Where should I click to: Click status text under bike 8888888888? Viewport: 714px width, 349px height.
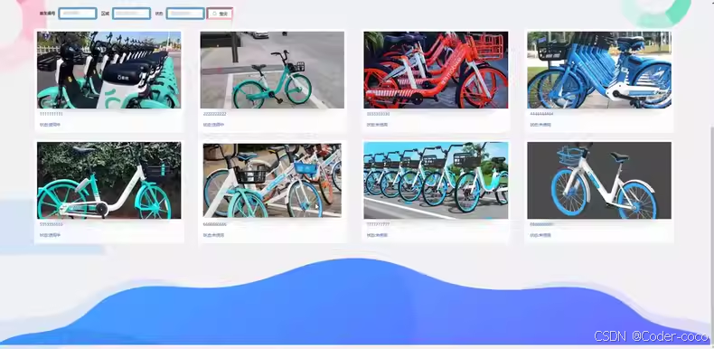click(x=540, y=235)
